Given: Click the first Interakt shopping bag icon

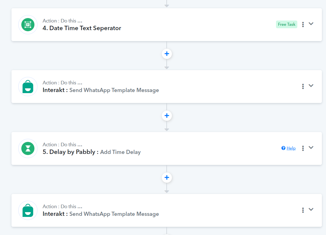Looking at the screenshot, I should click(x=28, y=87).
